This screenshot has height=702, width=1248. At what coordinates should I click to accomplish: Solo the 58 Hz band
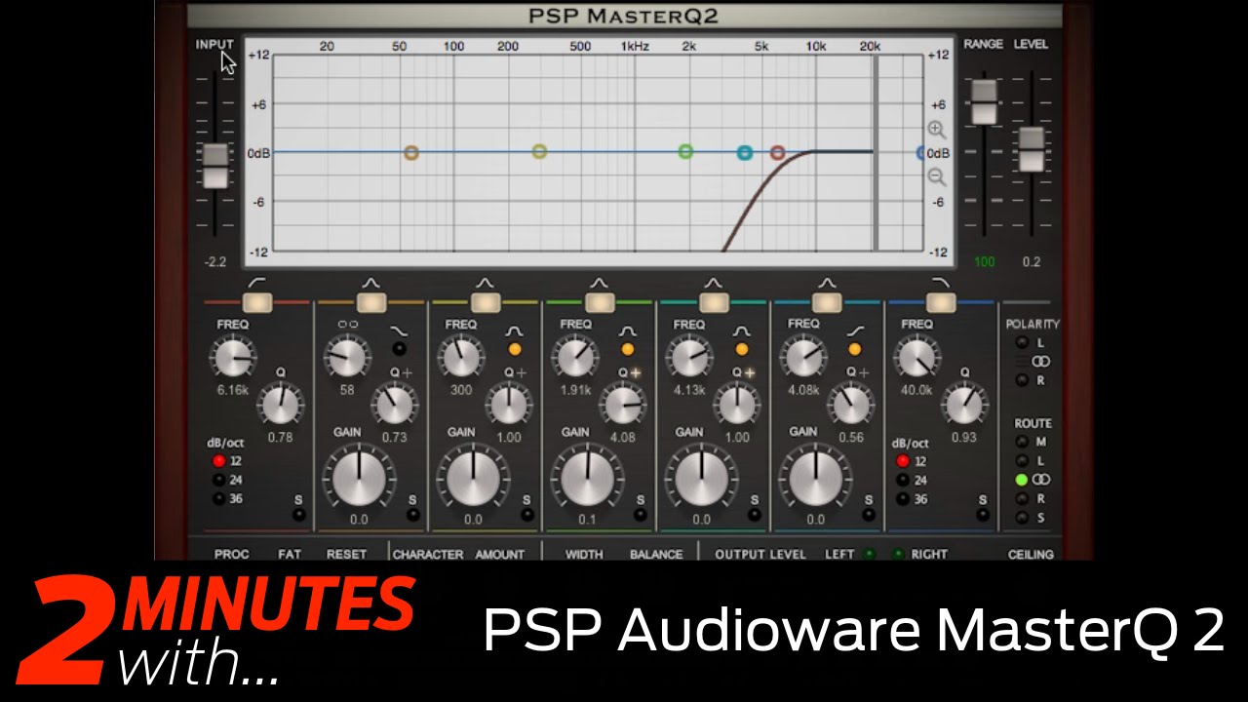point(413,515)
